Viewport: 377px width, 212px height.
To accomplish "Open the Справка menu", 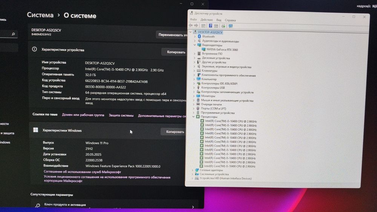I will pos(230,20).
